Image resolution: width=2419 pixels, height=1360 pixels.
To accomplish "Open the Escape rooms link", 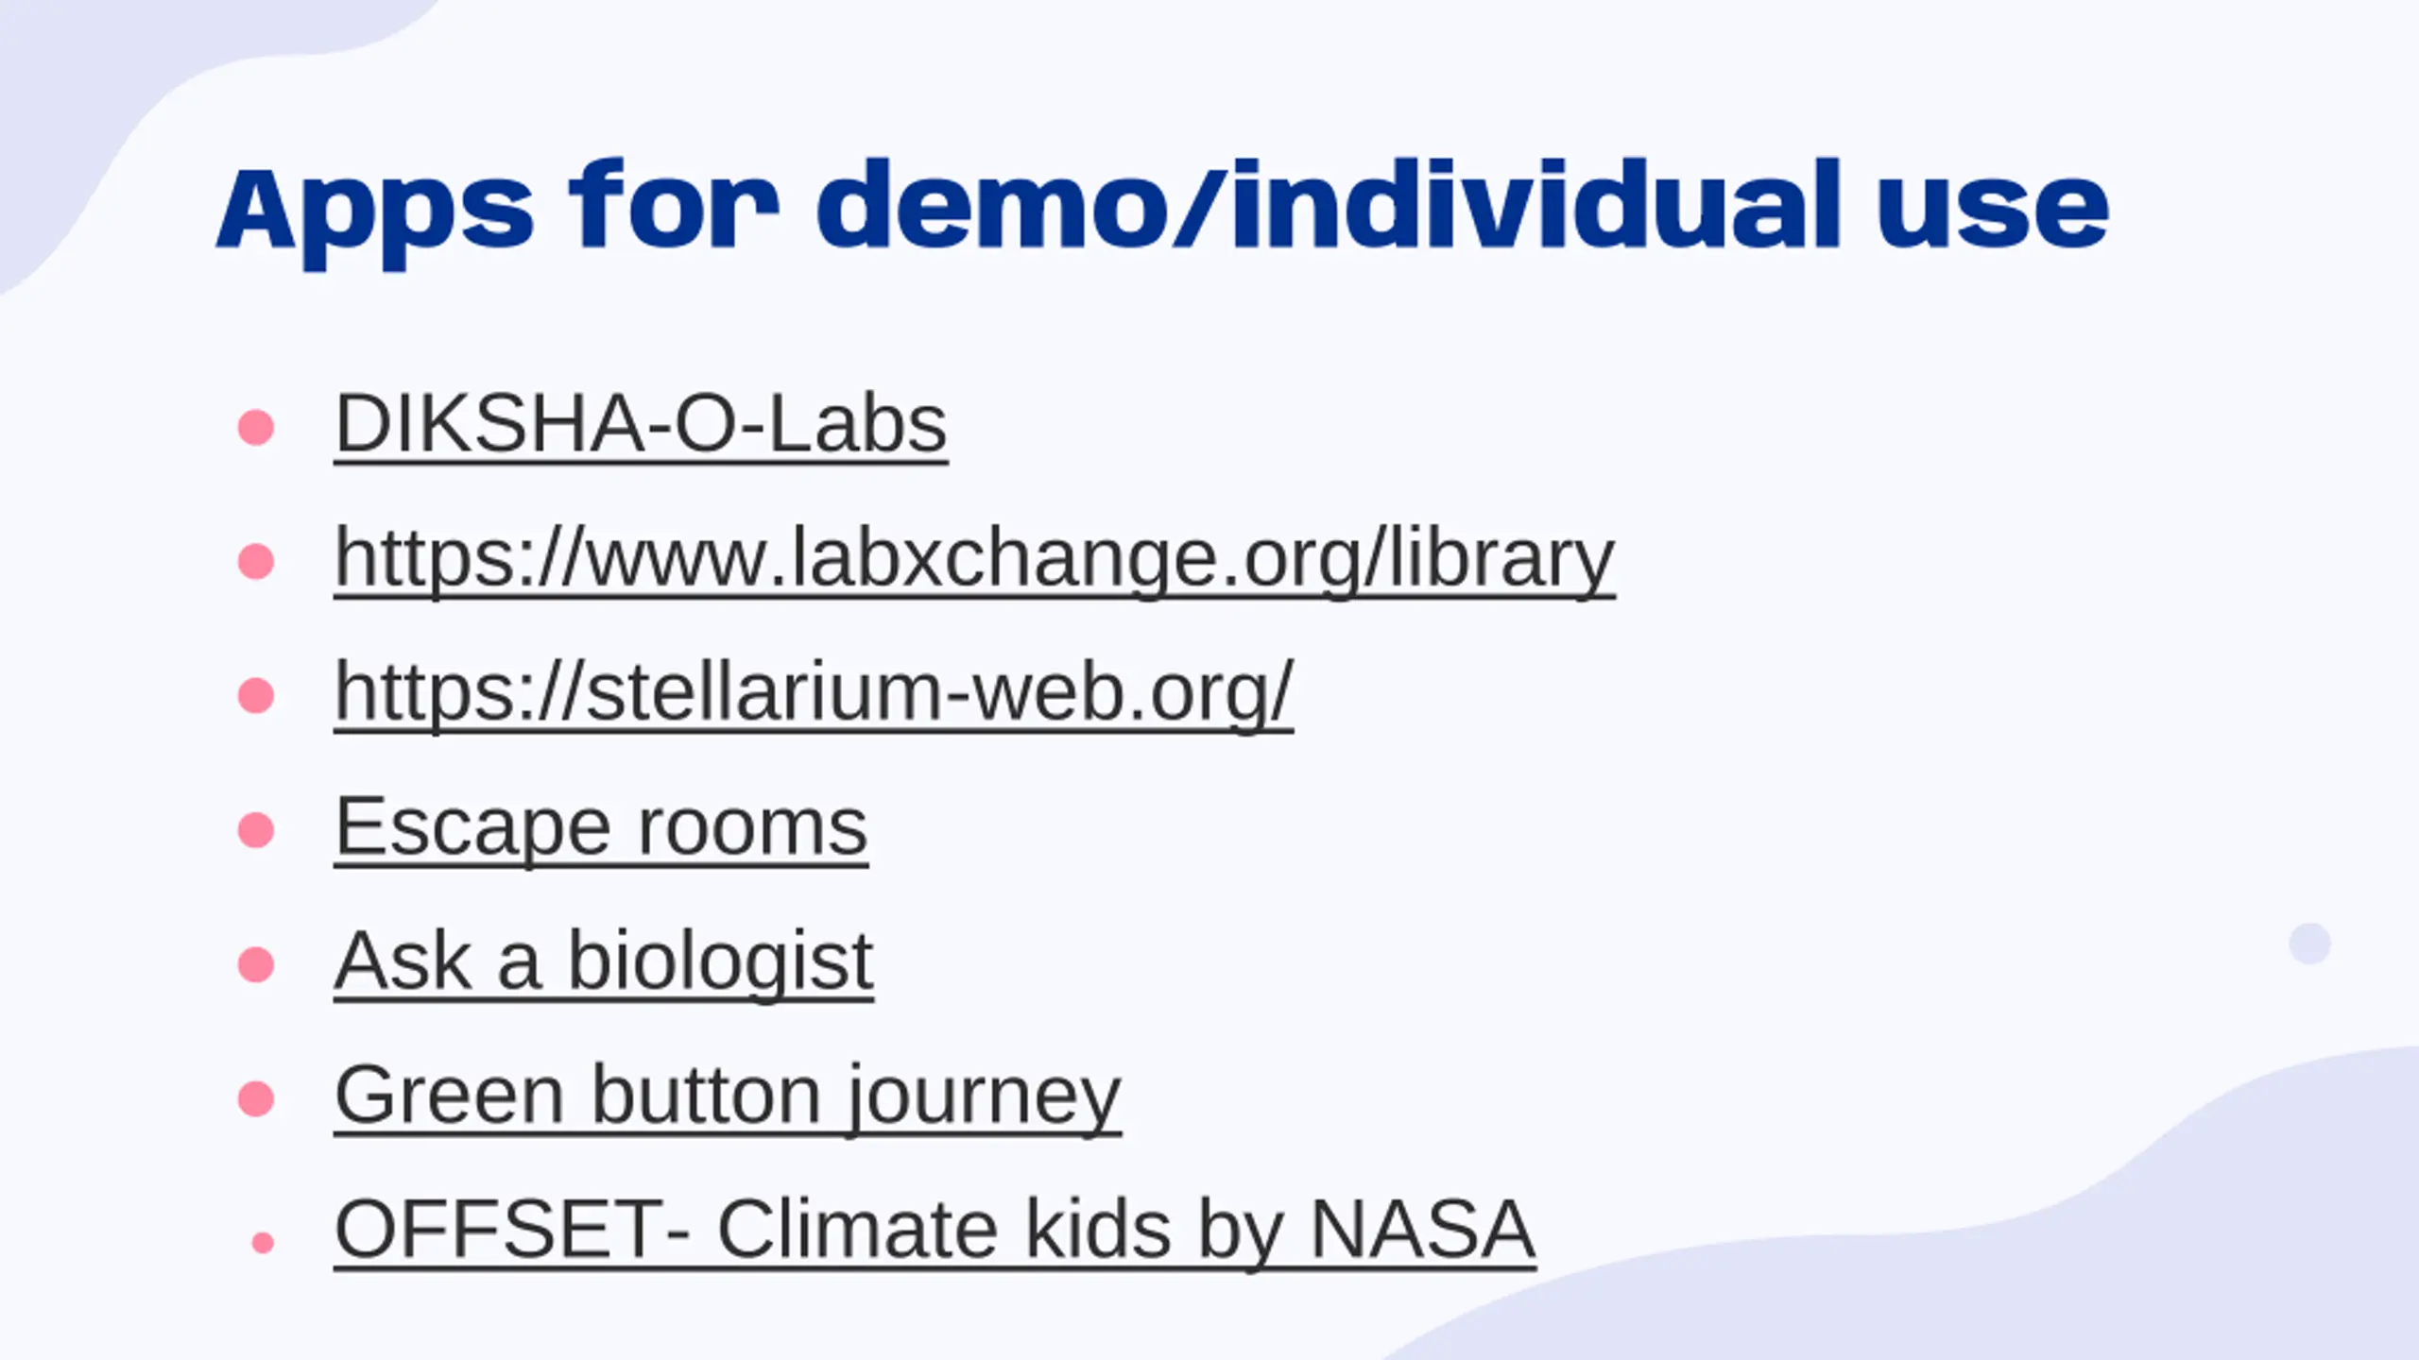I will (x=601, y=826).
